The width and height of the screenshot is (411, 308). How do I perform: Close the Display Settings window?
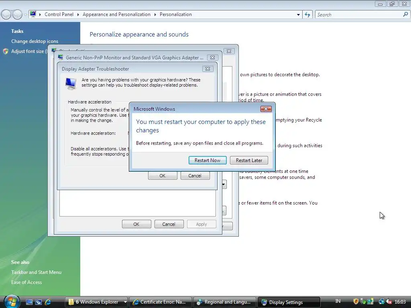pos(229,51)
